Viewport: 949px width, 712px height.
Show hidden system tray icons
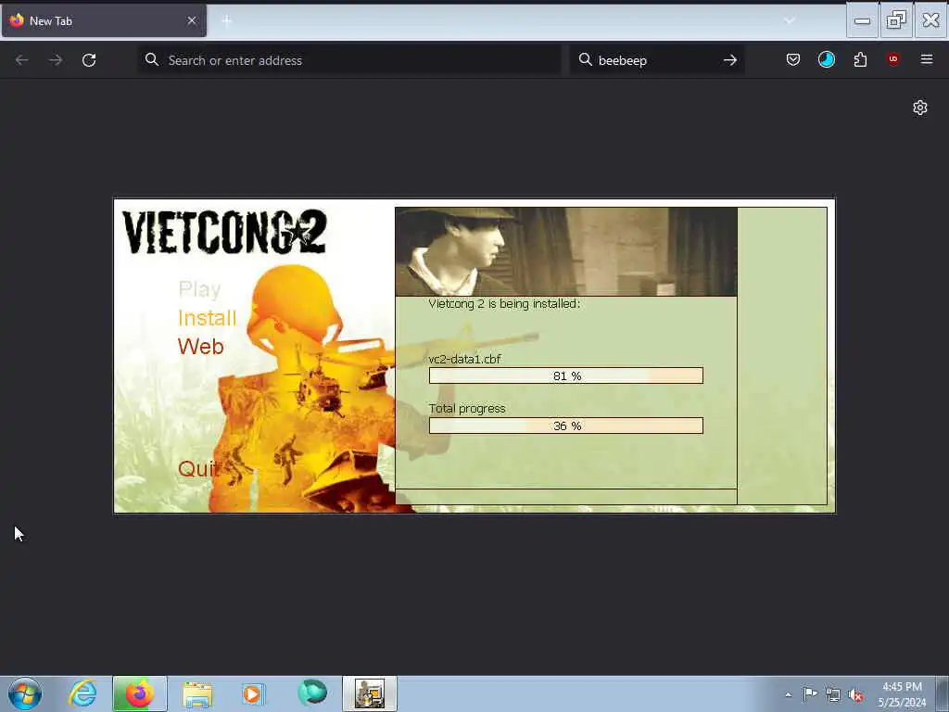(788, 694)
